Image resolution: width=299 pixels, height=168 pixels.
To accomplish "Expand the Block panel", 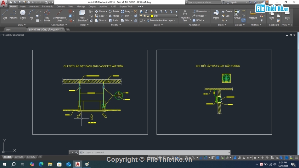I will click(x=222, y=25).
